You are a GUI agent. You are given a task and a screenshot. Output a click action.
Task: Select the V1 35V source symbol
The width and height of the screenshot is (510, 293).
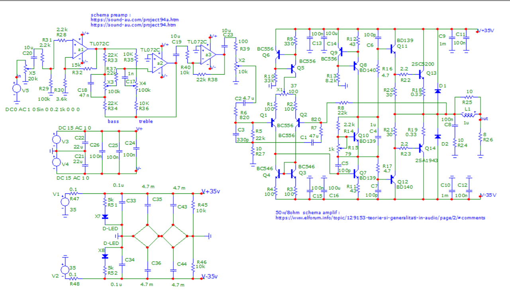coord(65,202)
